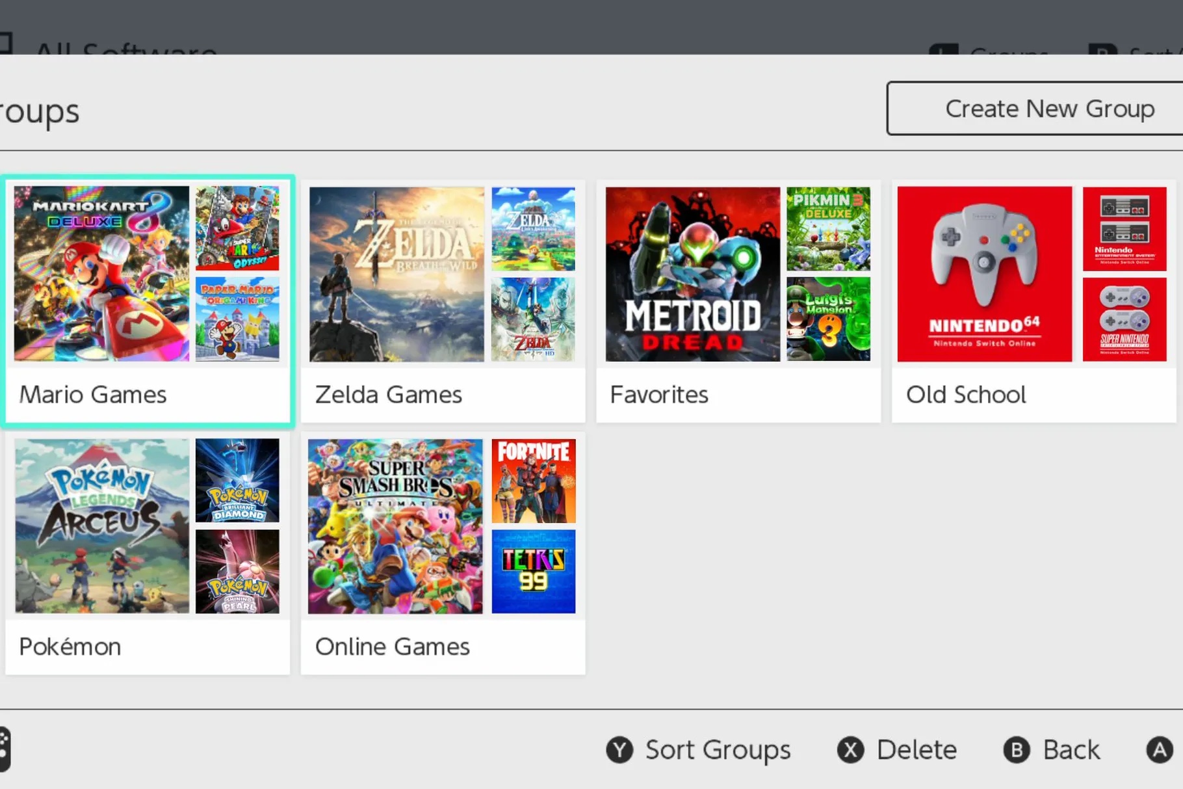Click the Delete label
This screenshot has width=1183, height=789.
pos(916,750)
